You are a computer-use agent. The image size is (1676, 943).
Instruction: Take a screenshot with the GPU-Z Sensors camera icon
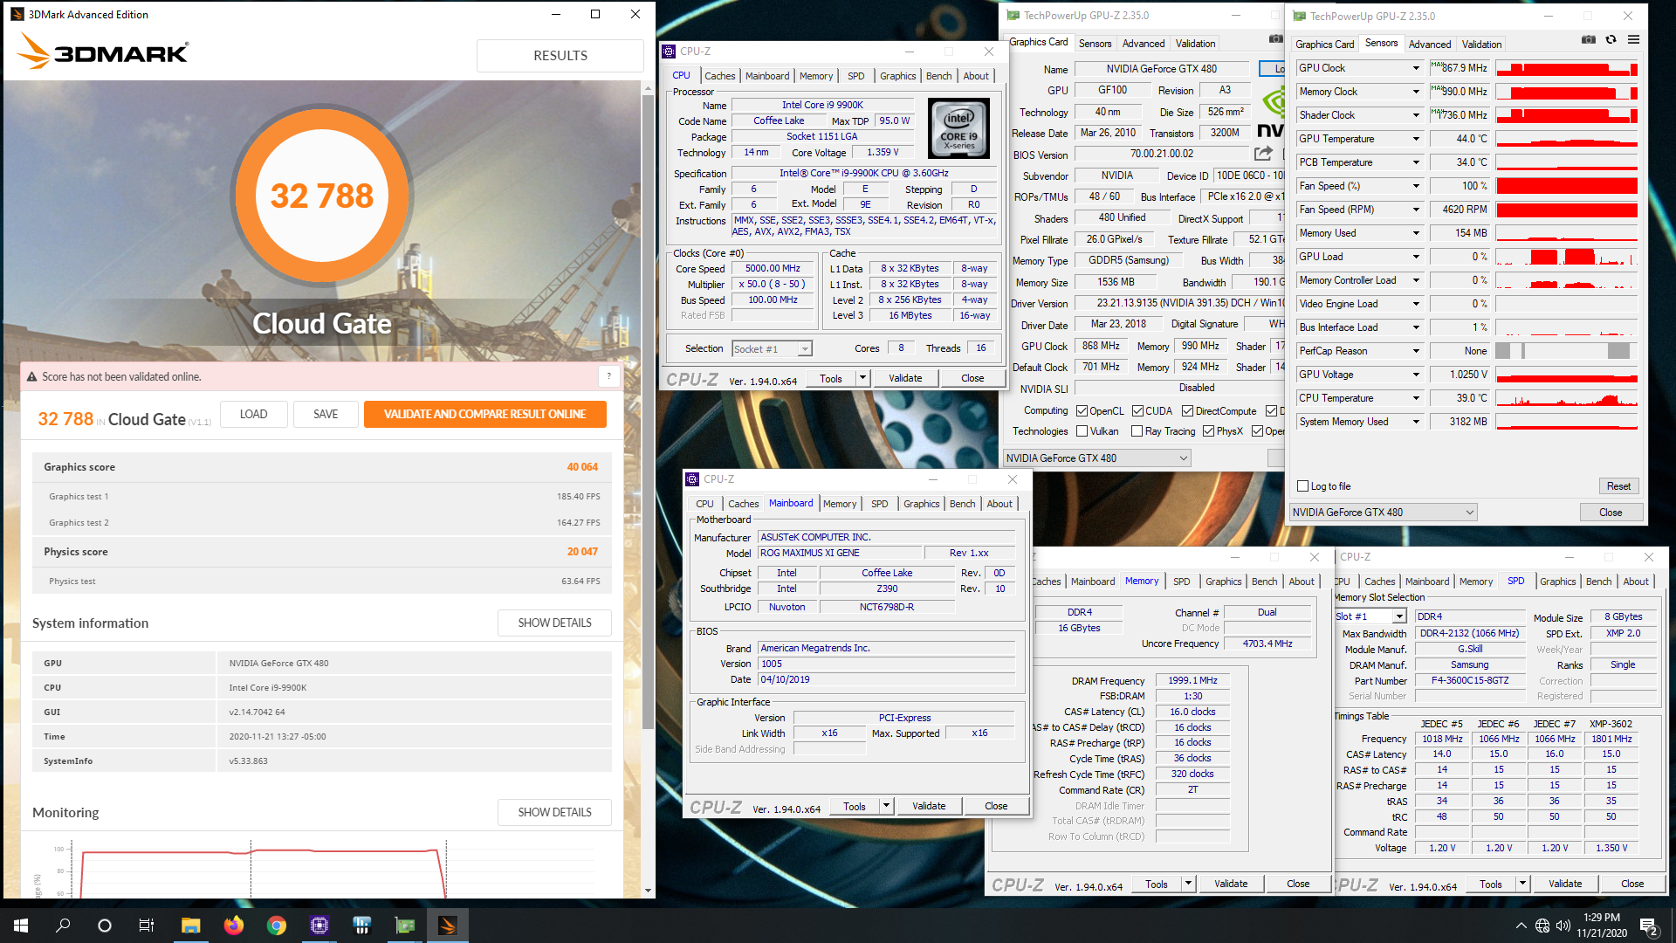tap(1589, 39)
